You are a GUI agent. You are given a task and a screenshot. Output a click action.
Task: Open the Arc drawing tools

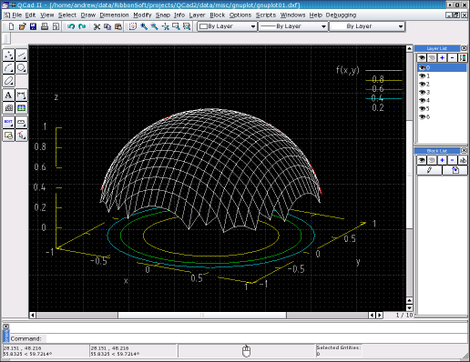8,68
